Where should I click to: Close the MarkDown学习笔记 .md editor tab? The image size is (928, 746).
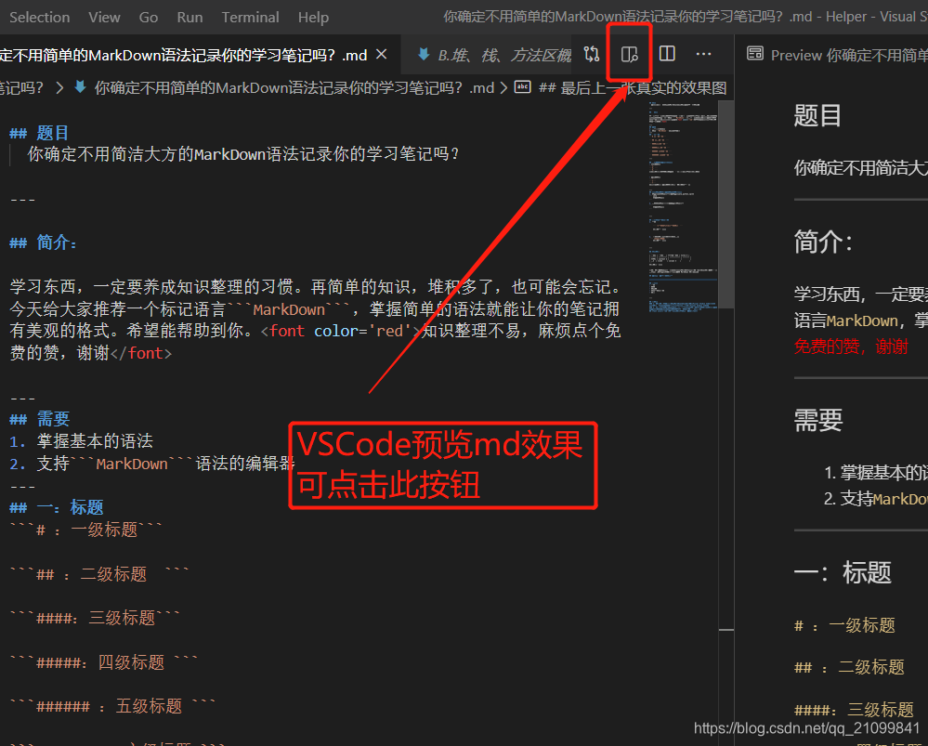pyautogui.click(x=382, y=55)
